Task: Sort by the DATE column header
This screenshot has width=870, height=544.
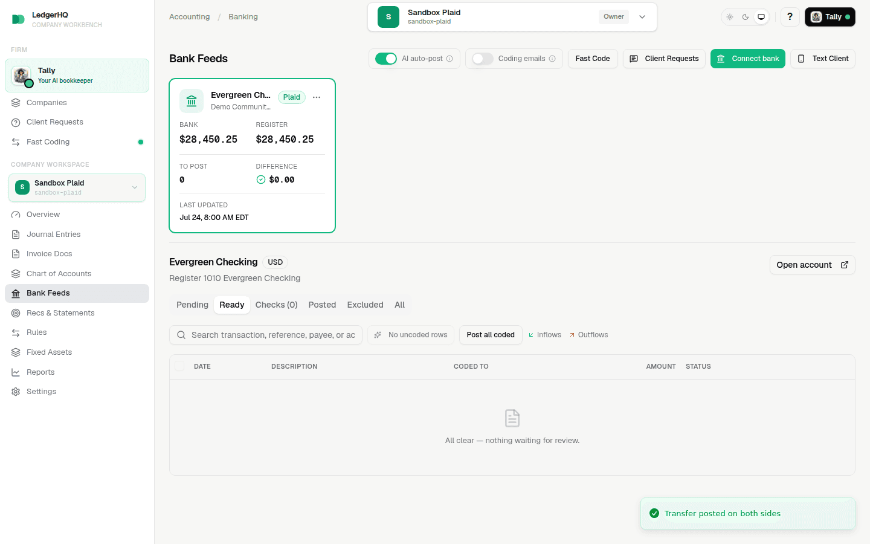Action: [x=202, y=366]
